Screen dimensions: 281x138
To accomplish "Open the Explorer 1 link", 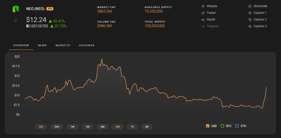I will [260, 13].
